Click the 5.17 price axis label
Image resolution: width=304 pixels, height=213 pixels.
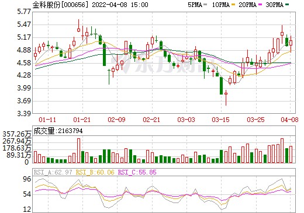(24, 37)
